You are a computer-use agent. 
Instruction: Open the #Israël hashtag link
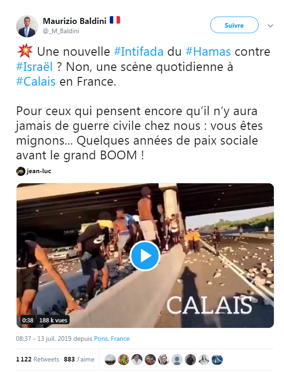[34, 67]
